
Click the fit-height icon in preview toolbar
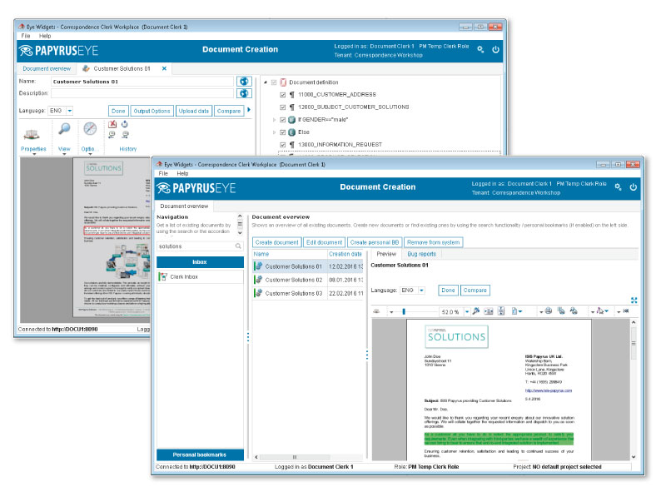pos(501,311)
